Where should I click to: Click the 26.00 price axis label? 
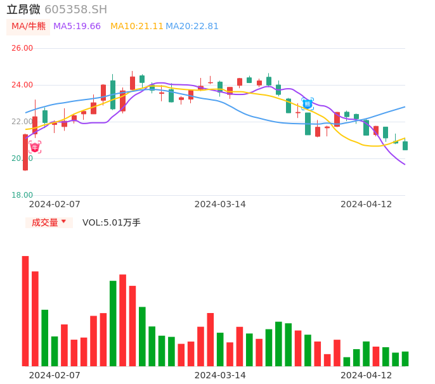(22, 48)
